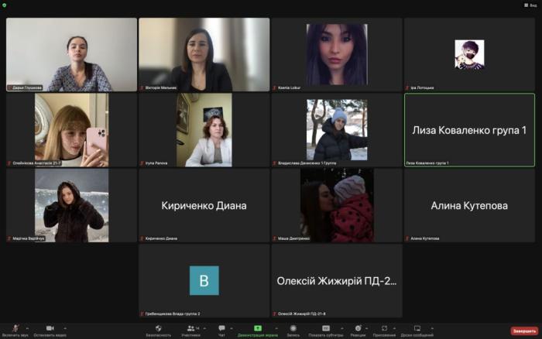Open the Чат chat panel
The height and width of the screenshot is (339, 542).
pyautogui.click(x=221, y=330)
